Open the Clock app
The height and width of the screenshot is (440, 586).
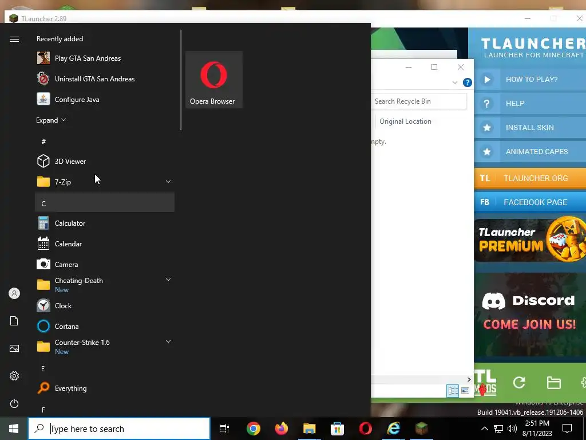105,306
